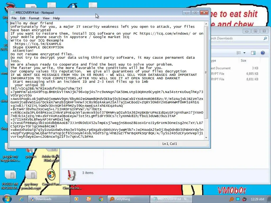
Task: Click the https://icq.im/EXAMPLE line in Notepad
Action: (38, 44)
